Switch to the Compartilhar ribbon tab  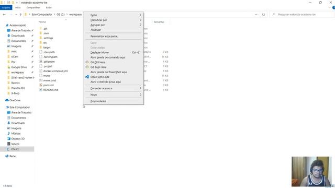pos(33,7)
